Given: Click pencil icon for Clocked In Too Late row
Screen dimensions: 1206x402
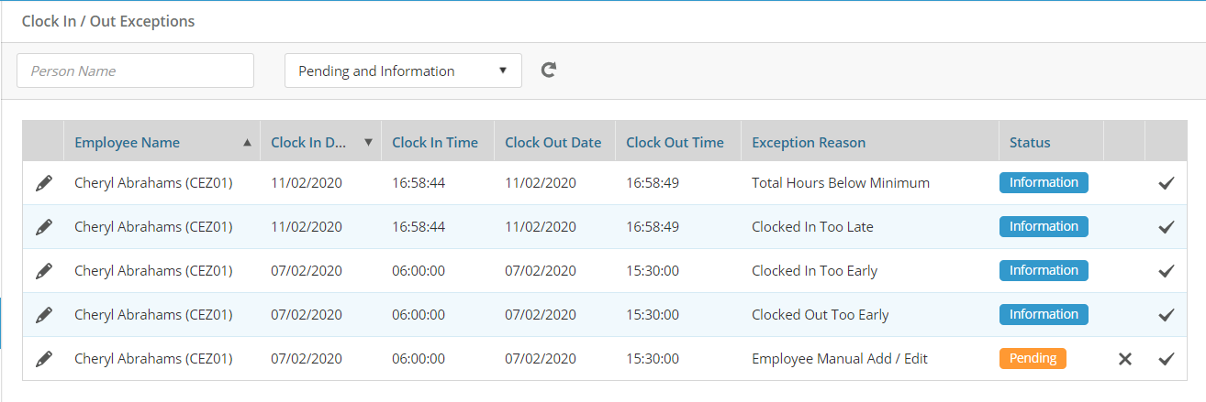Looking at the screenshot, I should (x=43, y=227).
